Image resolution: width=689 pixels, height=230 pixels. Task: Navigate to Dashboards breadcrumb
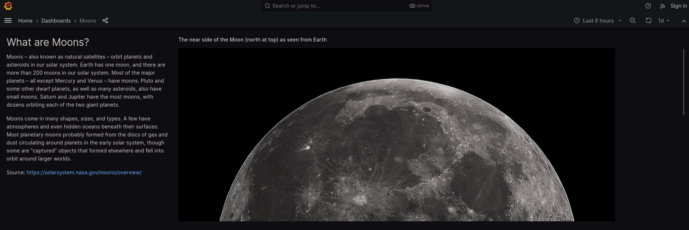coord(56,21)
